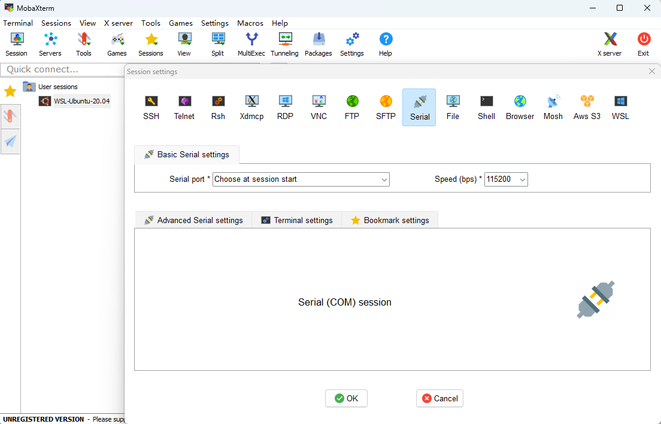Click the Cancel button
661x424 pixels.
pos(439,398)
